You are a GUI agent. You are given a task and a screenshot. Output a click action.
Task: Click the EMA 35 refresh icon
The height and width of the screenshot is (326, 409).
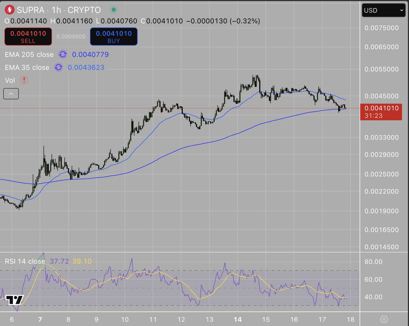pyautogui.click(x=58, y=68)
